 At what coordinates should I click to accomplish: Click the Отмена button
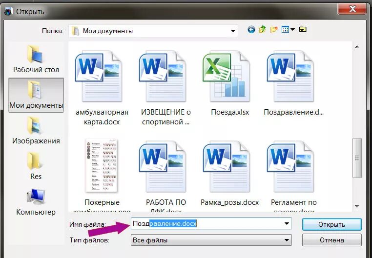coord(331,240)
